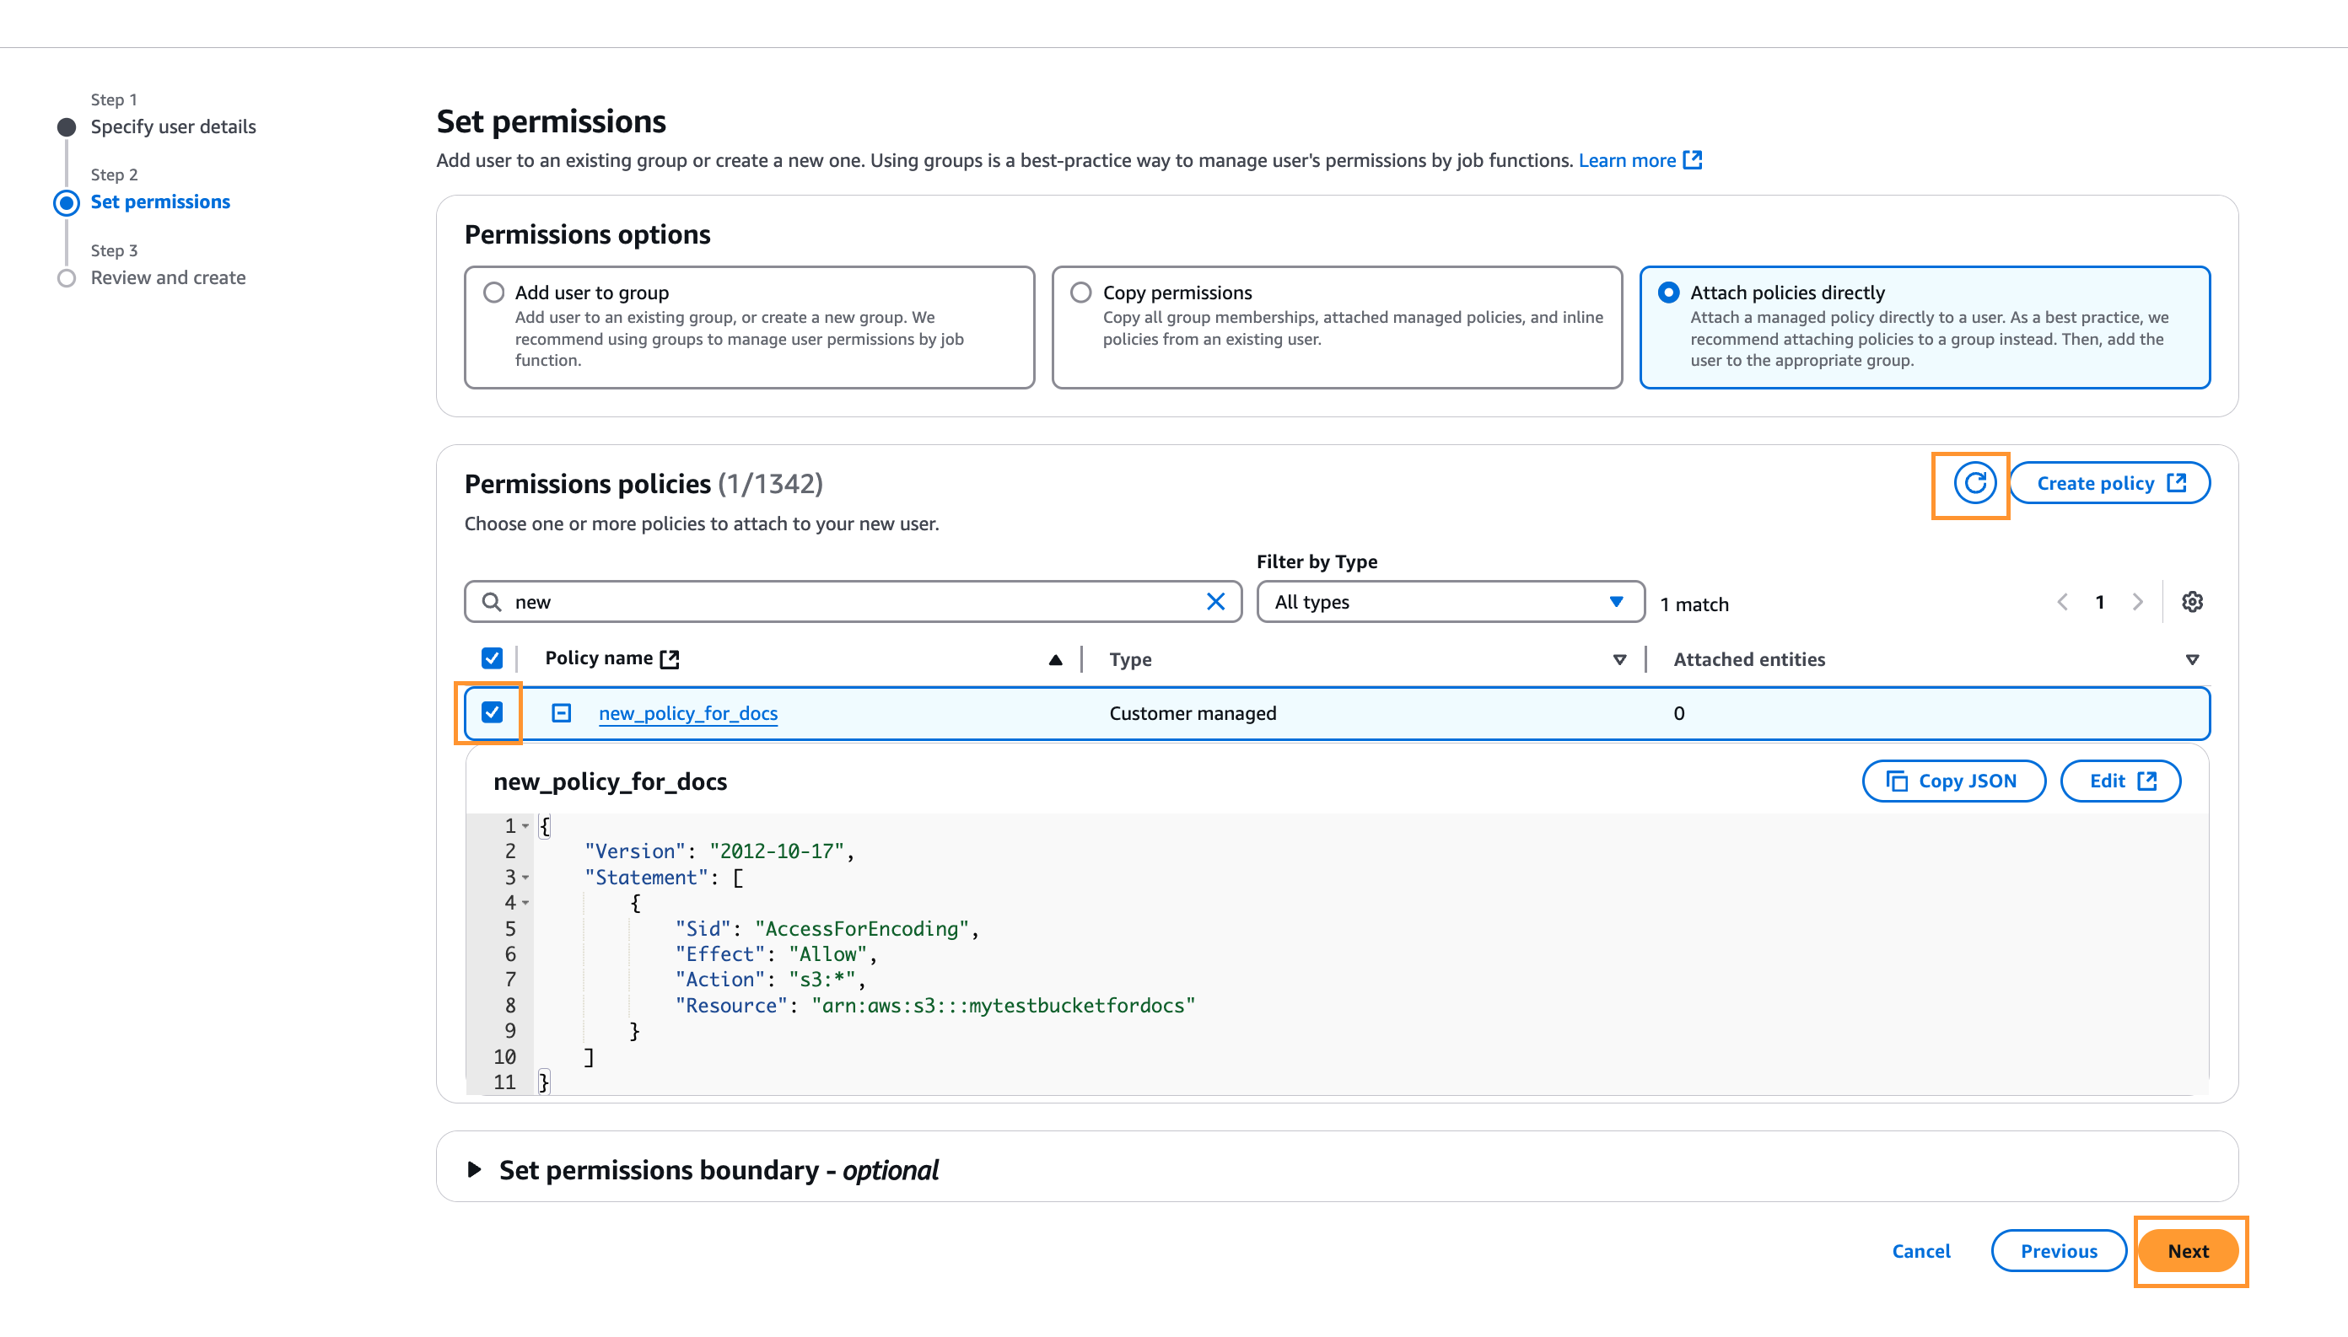This screenshot has height=1337, width=2348.
Task: Go to next page of policies
Action: pyautogui.click(x=2138, y=603)
